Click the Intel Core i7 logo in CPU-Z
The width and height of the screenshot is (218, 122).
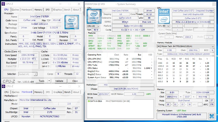click(72, 22)
